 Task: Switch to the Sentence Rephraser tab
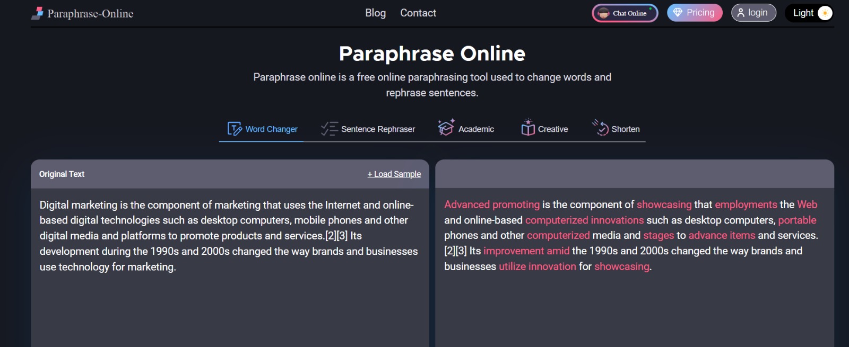378,129
